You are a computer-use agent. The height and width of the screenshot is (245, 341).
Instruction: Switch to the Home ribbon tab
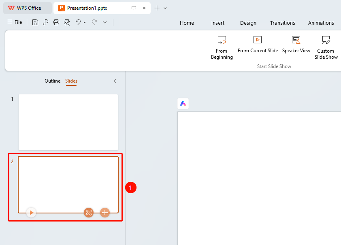[x=187, y=23]
